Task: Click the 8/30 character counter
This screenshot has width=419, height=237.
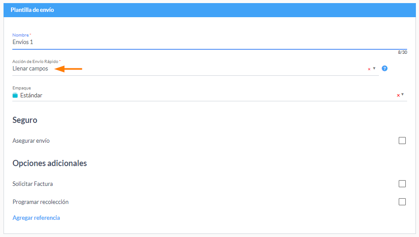Action: pyautogui.click(x=402, y=52)
